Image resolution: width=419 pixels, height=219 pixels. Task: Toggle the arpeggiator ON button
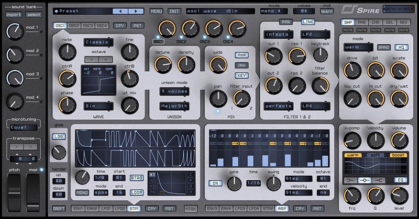pyautogui.click(x=215, y=183)
